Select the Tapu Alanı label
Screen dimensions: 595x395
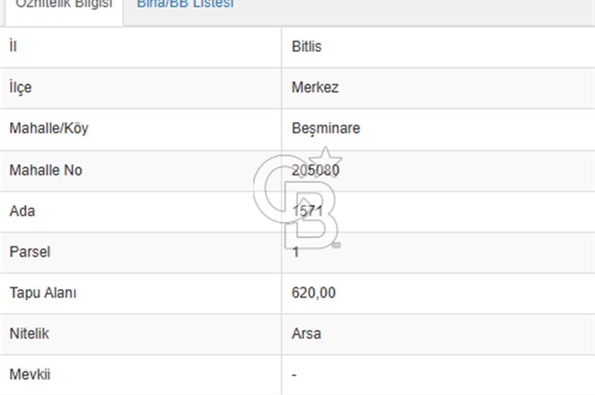pyautogui.click(x=43, y=293)
